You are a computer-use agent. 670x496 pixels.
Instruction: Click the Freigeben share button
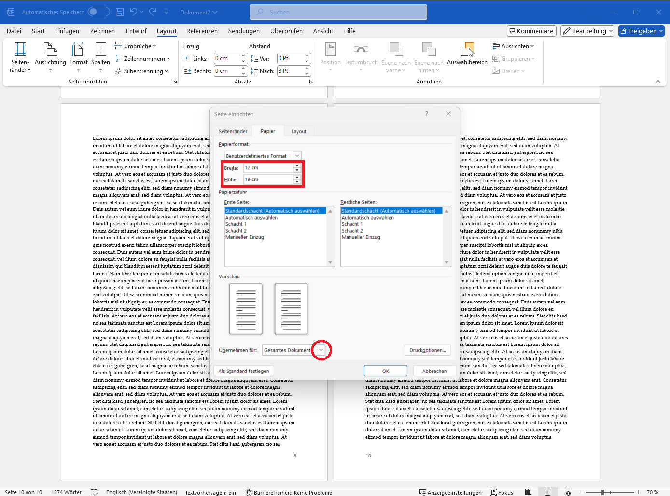[642, 31]
